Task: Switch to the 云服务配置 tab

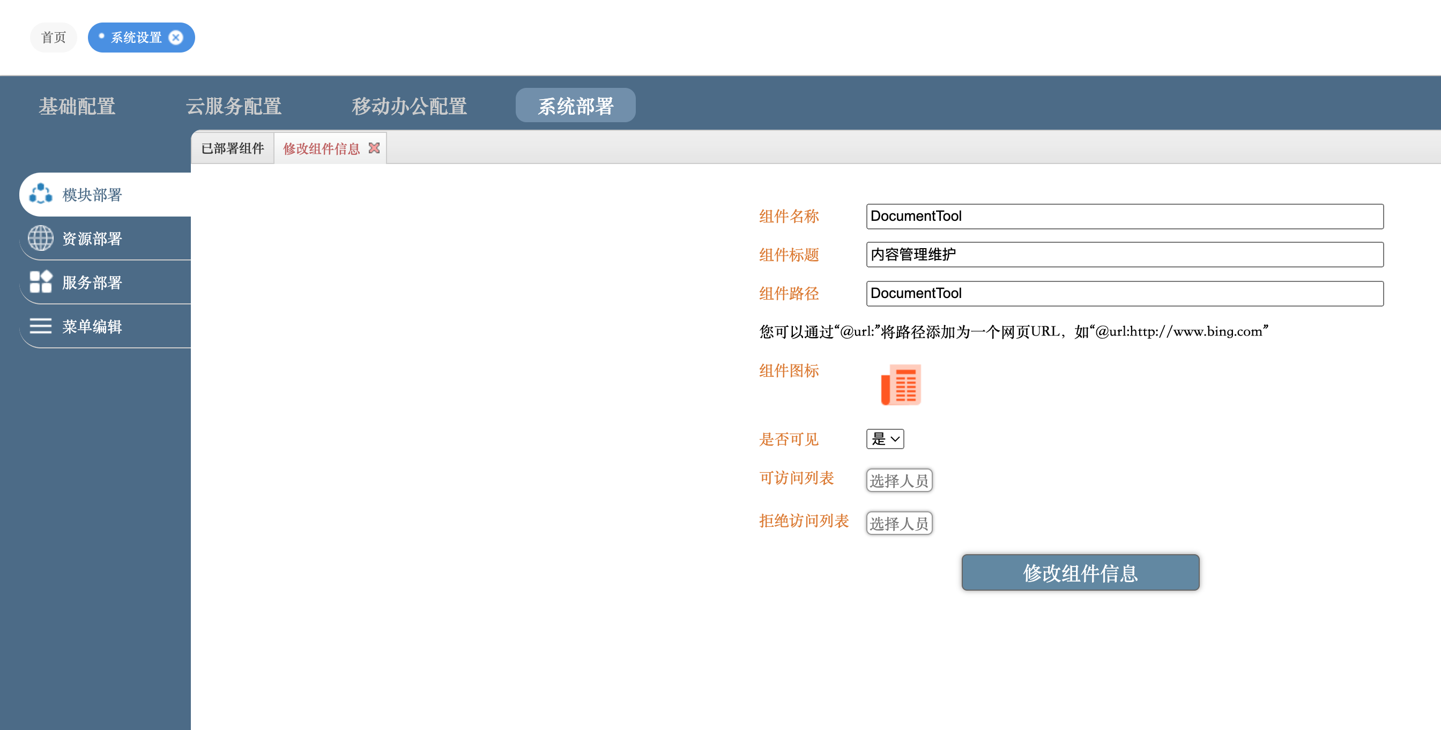Action: pos(233,106)
